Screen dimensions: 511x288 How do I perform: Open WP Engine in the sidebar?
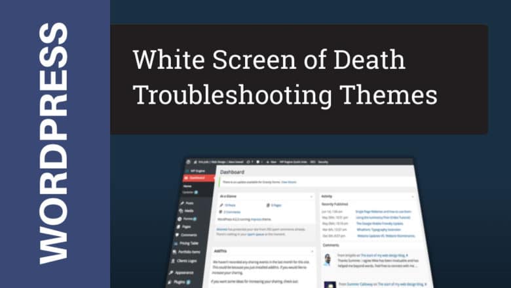coord(196,171)
